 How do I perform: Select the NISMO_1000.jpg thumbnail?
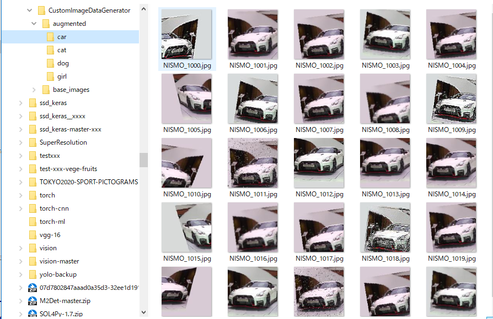pos(186,34)
